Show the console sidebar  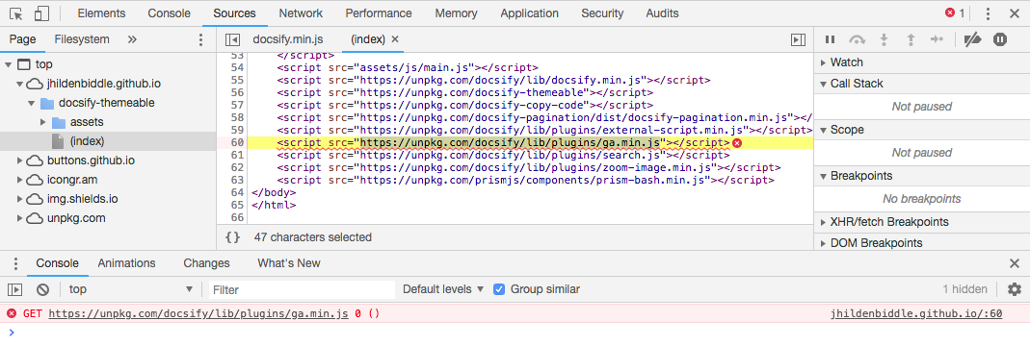(14, 289)
